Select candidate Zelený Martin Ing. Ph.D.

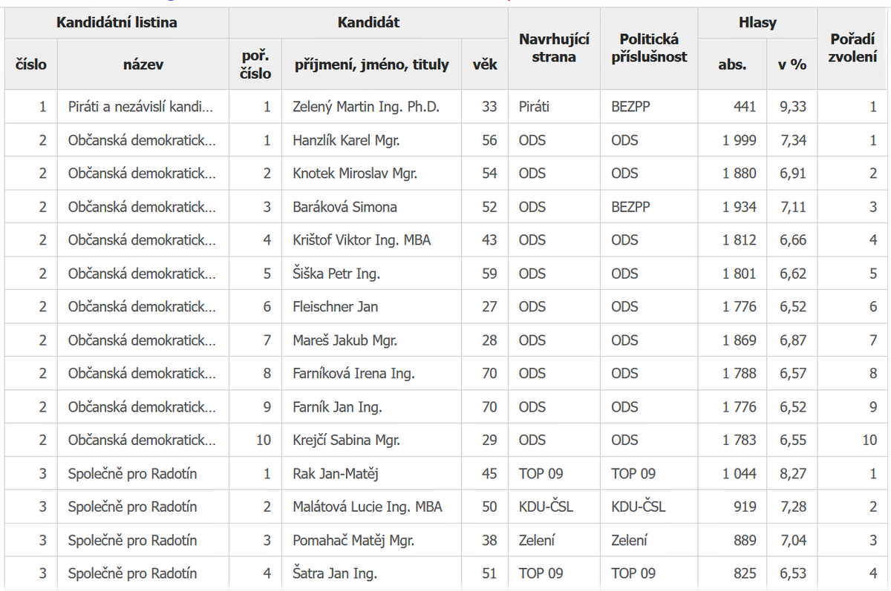click(366, 107)
